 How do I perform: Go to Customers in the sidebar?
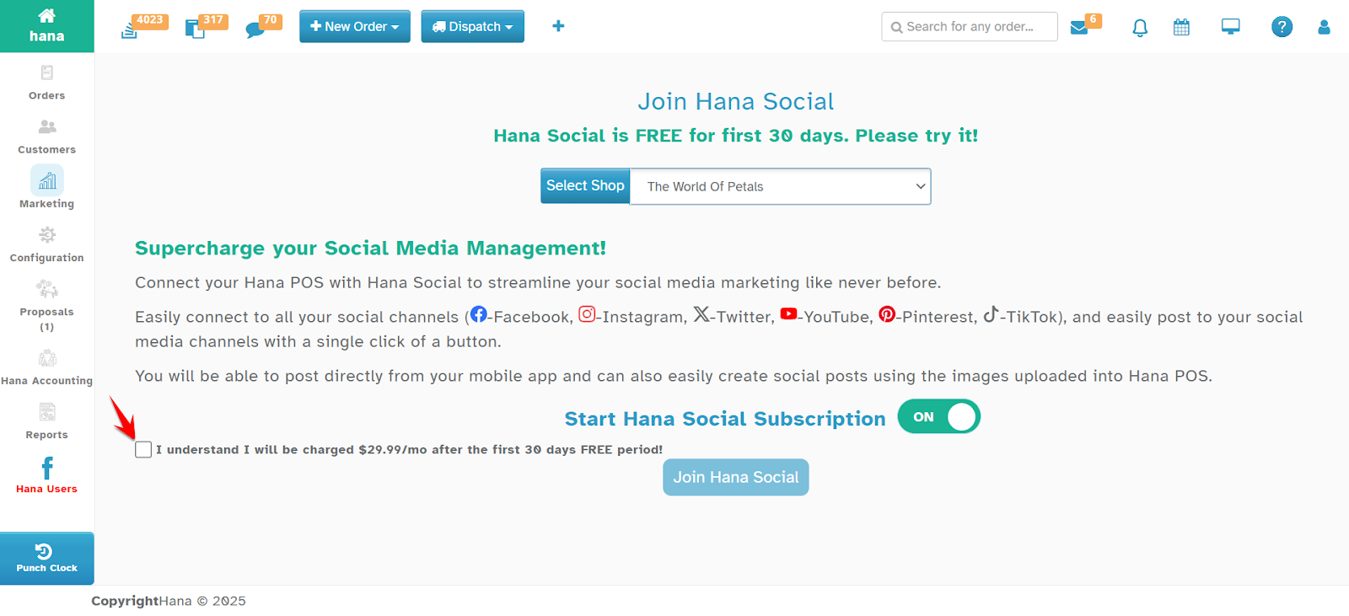(x=47, y=137)
